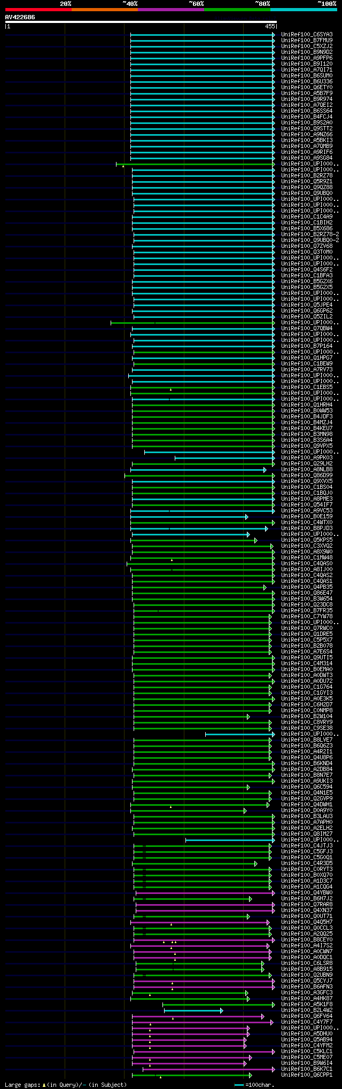Click the UniRef100_Q4PB35 hit name
The width and height of the screenshot is (342, 1089).
307,587
